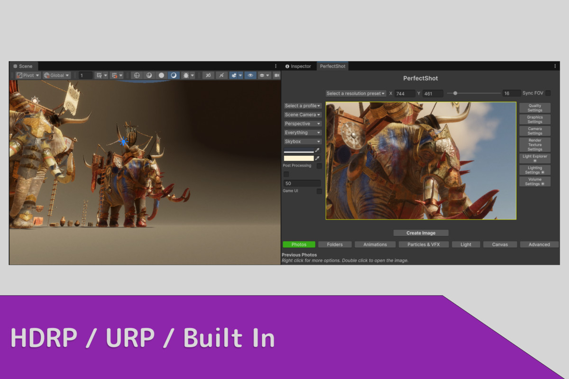This screenshot has height=379, width=569.
Task: Tick the checkbox above the 50 field
Action: coord(286,174)
